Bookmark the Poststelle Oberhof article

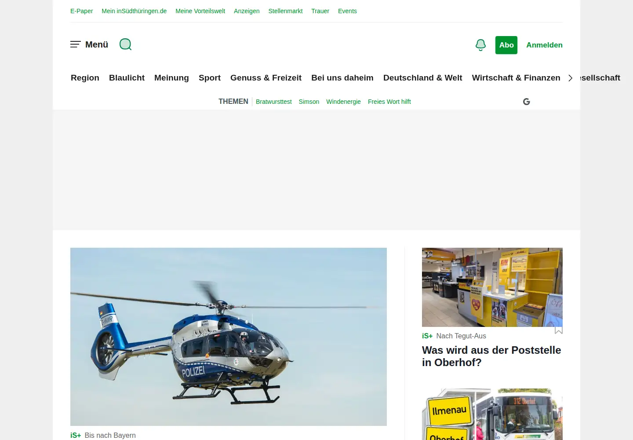(559, 330)
